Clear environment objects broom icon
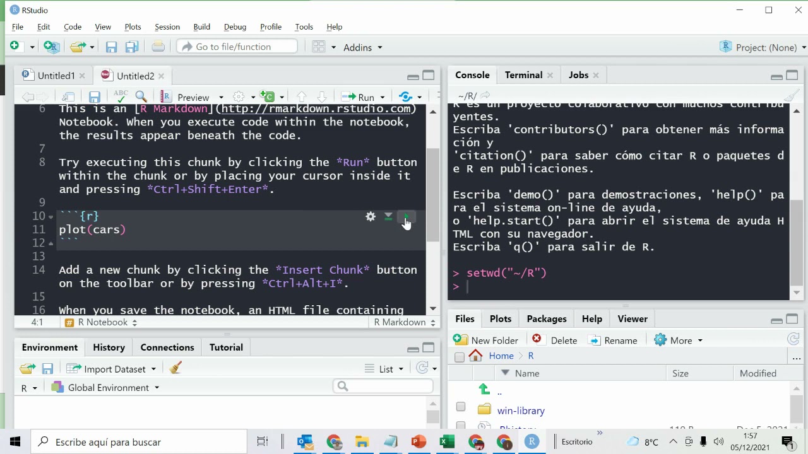The image size is (808, 454). (x=176, y=368)
